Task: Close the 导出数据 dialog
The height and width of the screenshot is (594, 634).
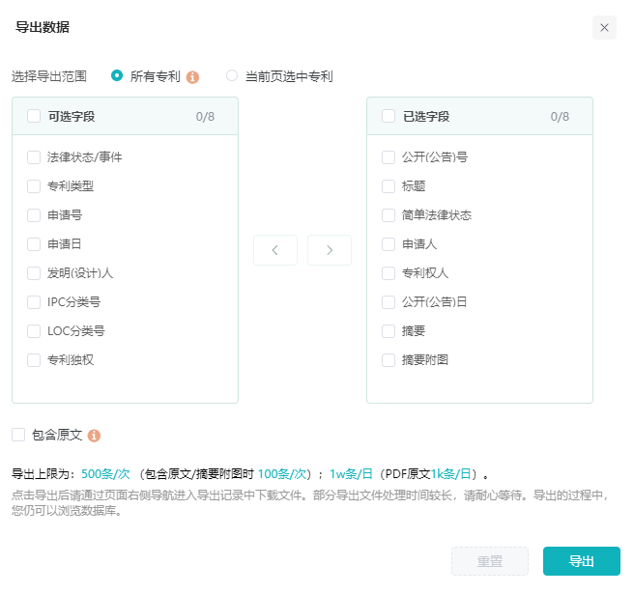Action: pyautogui.click(x=604, y=28)
